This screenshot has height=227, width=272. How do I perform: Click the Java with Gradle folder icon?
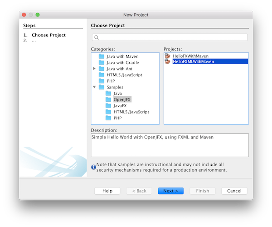click(x=102, y=63)
